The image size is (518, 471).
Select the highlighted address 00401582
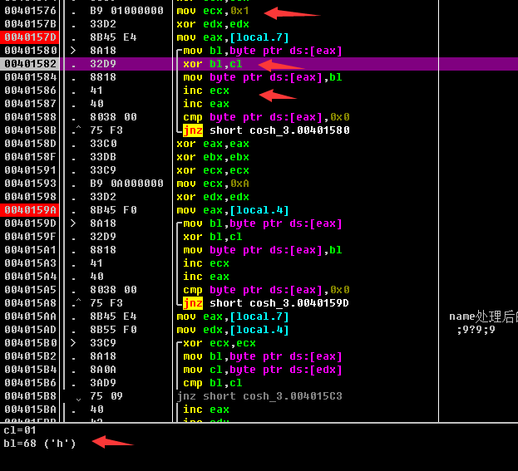[x=30, y=64]
